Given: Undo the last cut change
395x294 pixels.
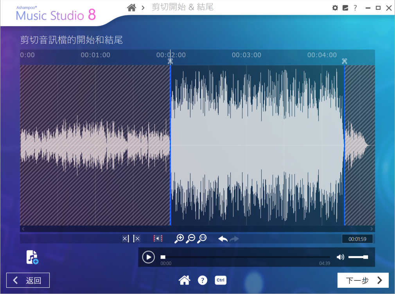Looking at the screenshot, I should 223,239.
